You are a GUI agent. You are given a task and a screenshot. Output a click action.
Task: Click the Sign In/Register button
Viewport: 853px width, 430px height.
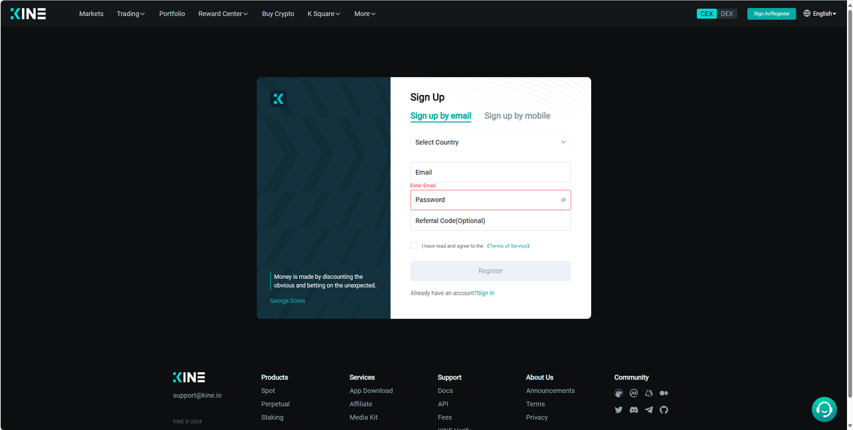point(771,14)
